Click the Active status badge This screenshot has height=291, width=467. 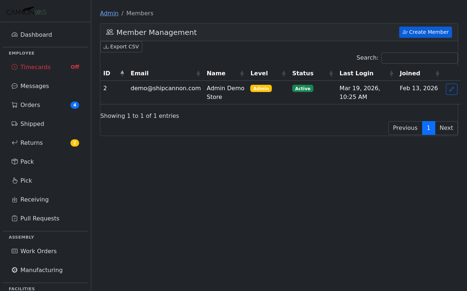(303, 88)
